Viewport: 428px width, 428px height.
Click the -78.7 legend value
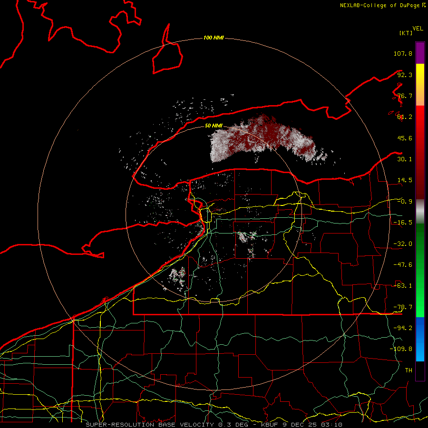click(403, 307)
